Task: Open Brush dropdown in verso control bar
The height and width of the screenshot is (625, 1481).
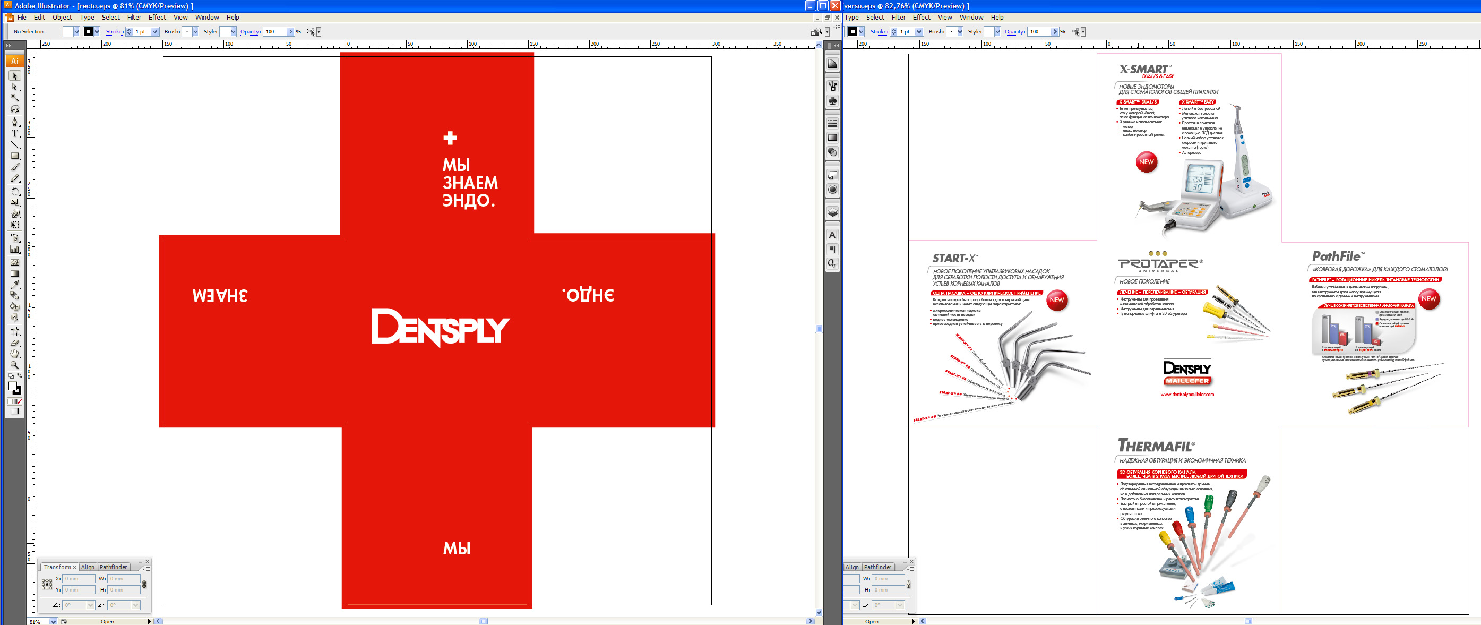Action: point(960,32)
